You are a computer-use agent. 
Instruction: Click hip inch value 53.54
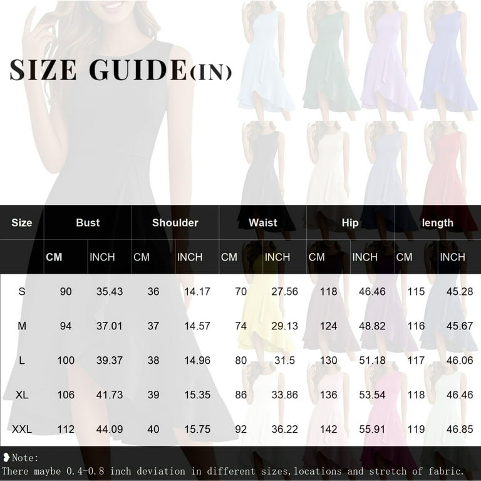coord(372,395)
